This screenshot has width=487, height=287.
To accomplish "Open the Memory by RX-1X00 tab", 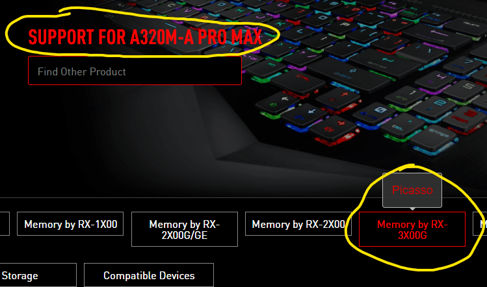I will click(x=70, y=224).
